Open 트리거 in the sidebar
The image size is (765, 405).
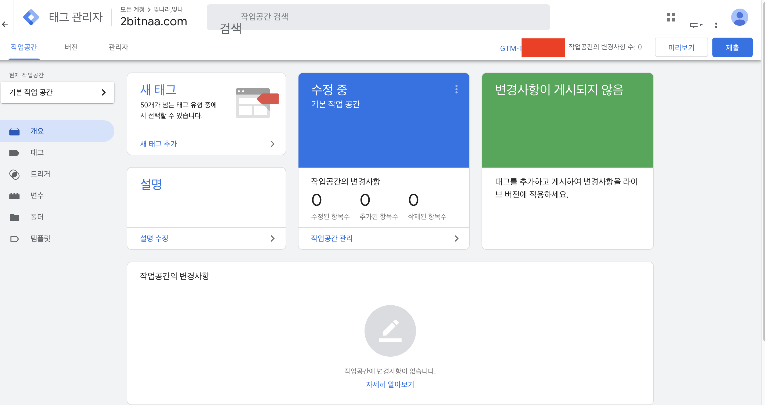pos(40,174)
